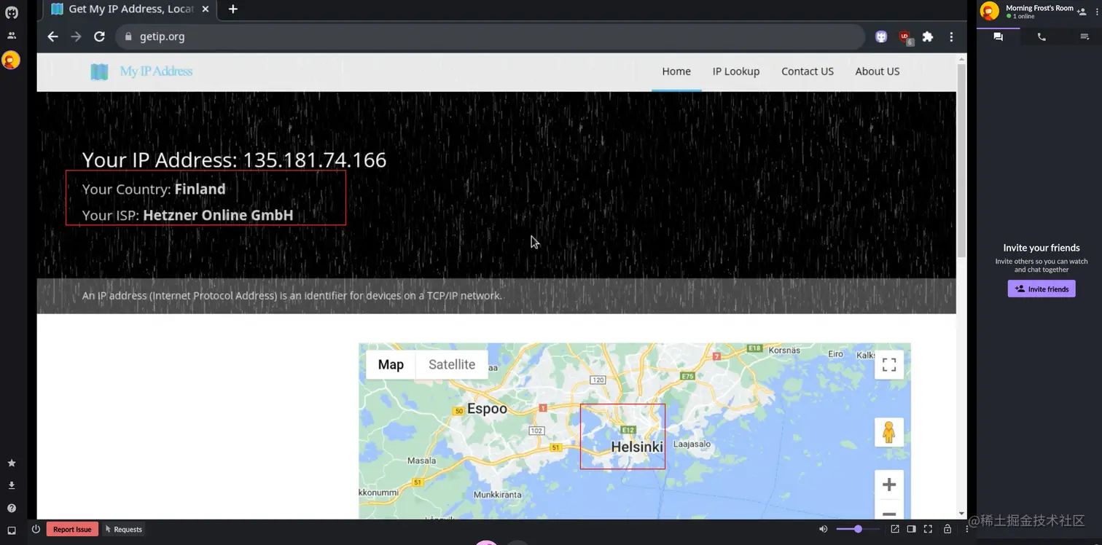1102x545 pixels.
Task: Toggle fullscreen in the bottom bar
Action: pos(928,529)
